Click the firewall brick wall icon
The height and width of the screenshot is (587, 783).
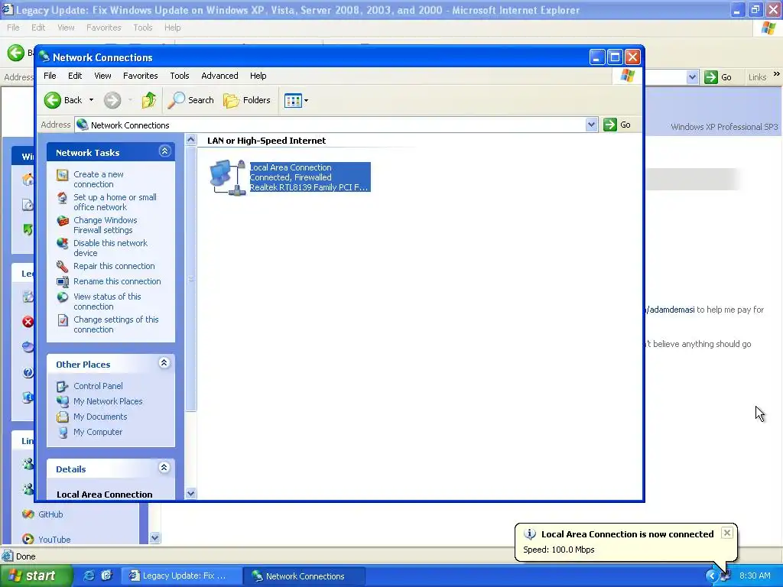[63, 221]
